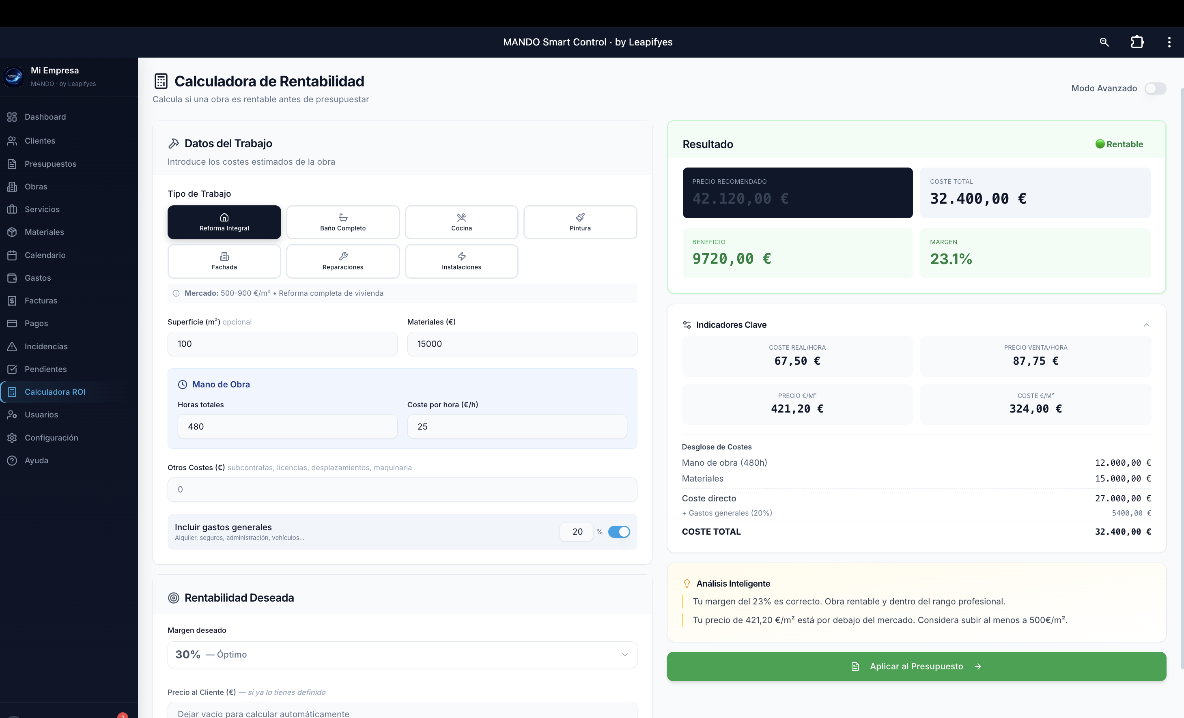Click the Incidencias warning triangle icon

point(12,346)
